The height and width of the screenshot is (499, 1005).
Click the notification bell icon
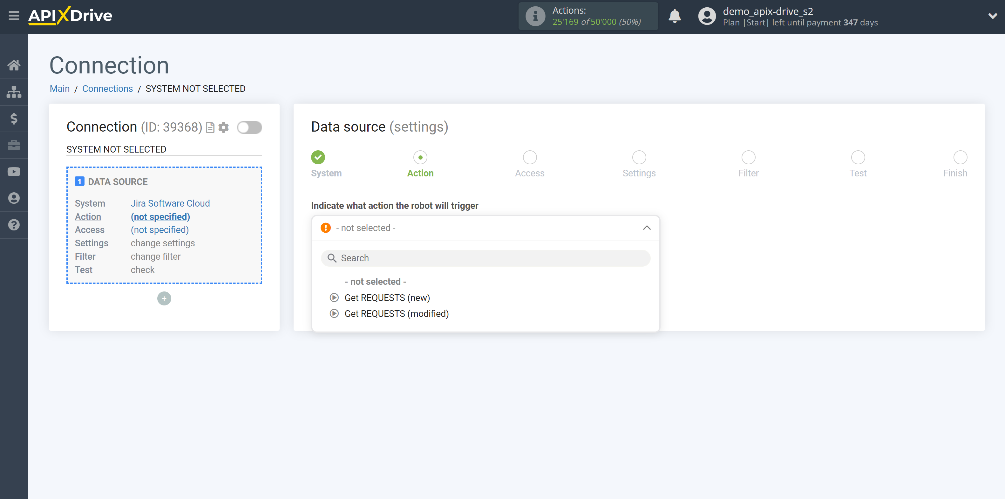675,16
